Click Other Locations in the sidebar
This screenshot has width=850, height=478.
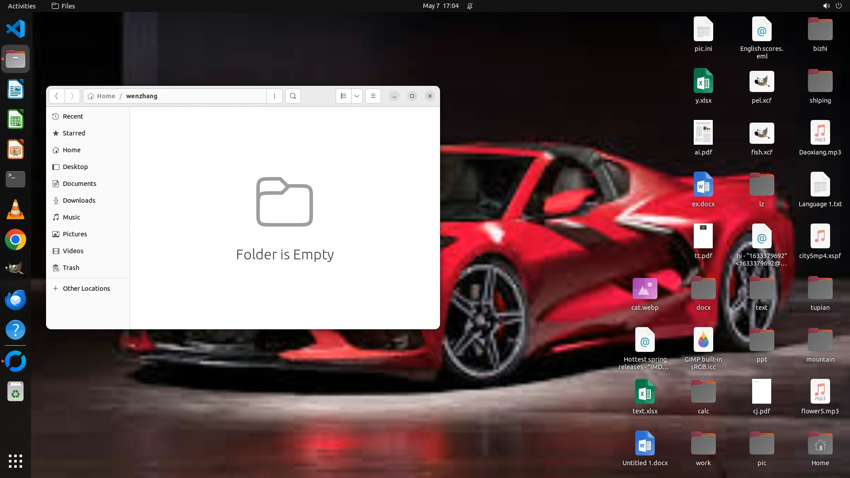click(x=86, y=289)
